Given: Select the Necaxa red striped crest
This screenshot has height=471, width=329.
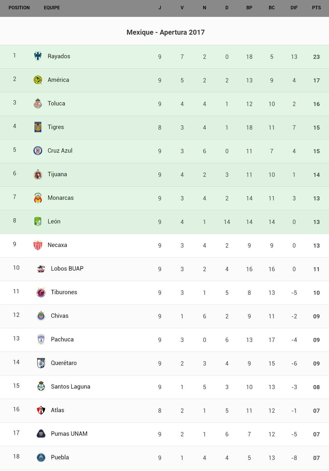Looking at the screenshot, I should click(38, 245).
